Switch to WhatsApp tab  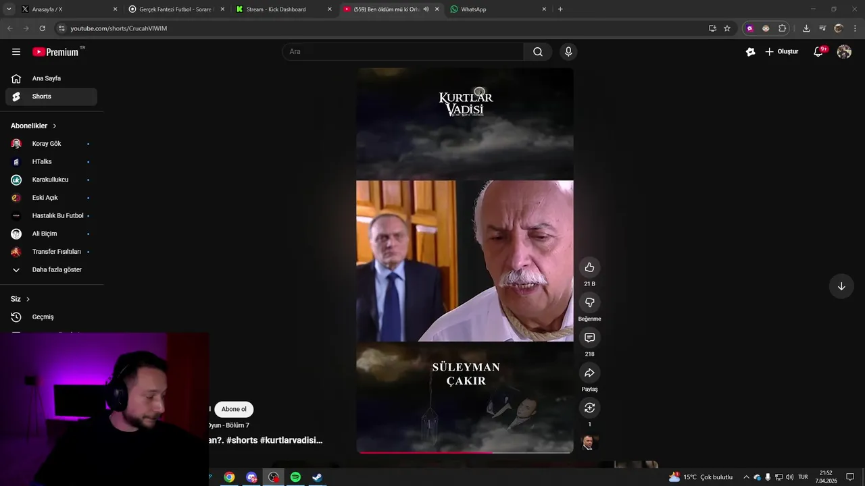(499, 9)
